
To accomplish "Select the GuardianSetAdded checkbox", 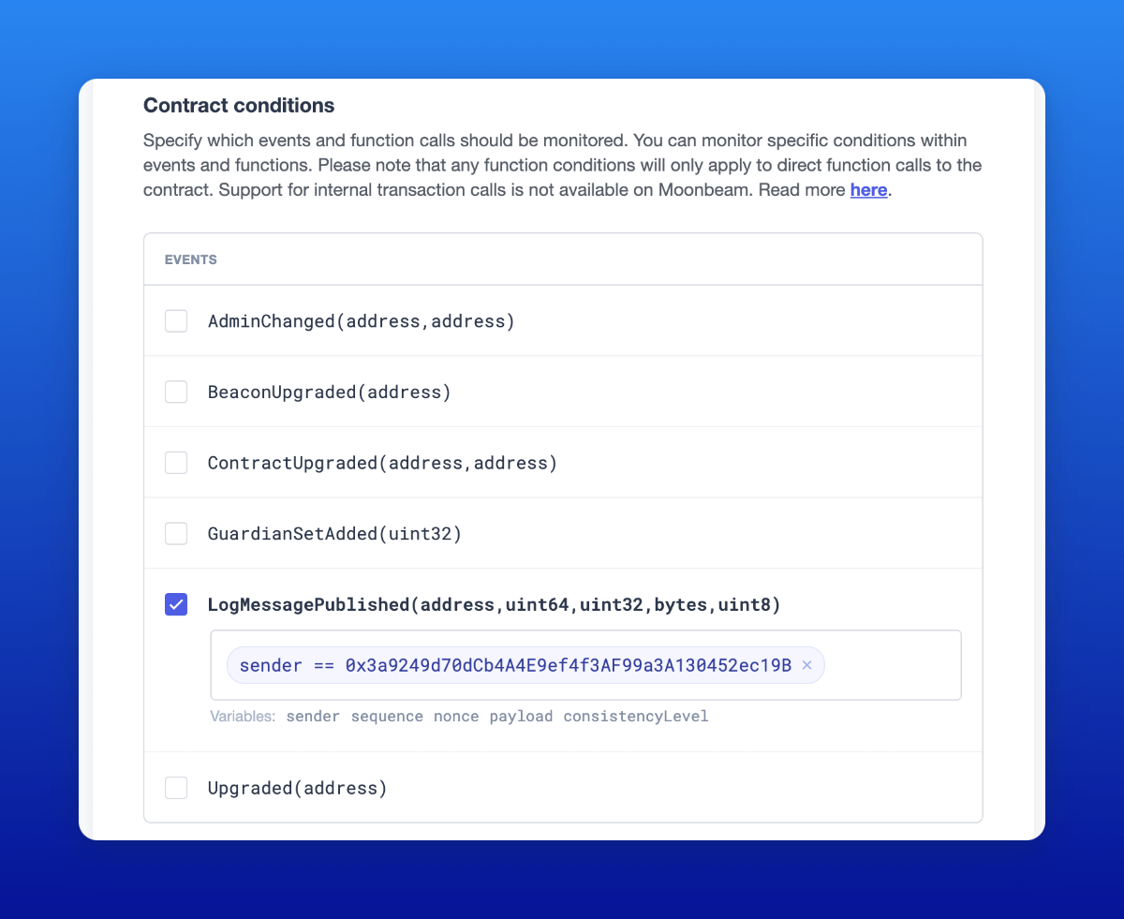I will point(176,534).
